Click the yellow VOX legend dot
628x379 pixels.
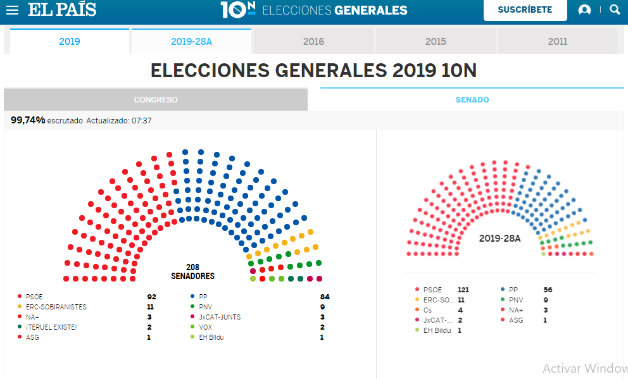(x=192, y=327)
